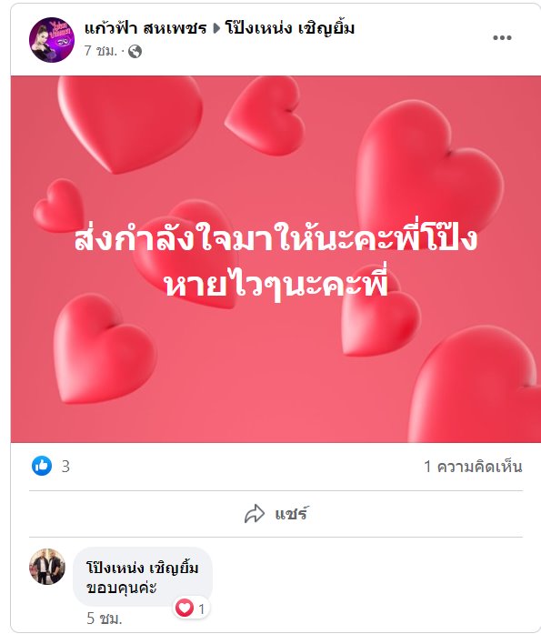Open the commenter's profile picture

click(47, 567)
